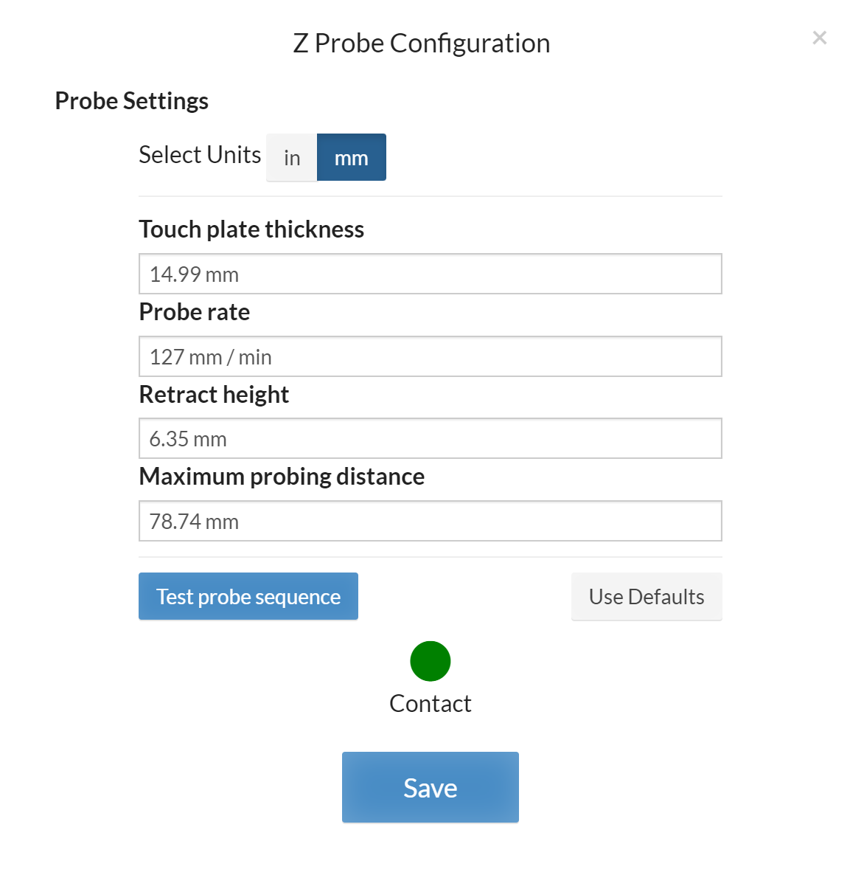Click the Probe rate label
864x875 pixels.
point(195,312)
